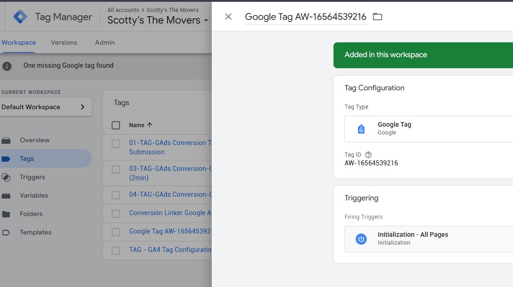
Task: Open the Conversion Linker Google tag link
Action: pos(170,213)
